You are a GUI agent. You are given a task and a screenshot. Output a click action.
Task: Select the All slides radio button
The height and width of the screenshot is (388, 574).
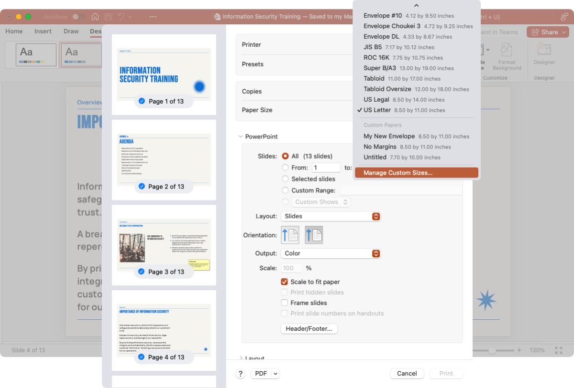click(x=286, y=156)
